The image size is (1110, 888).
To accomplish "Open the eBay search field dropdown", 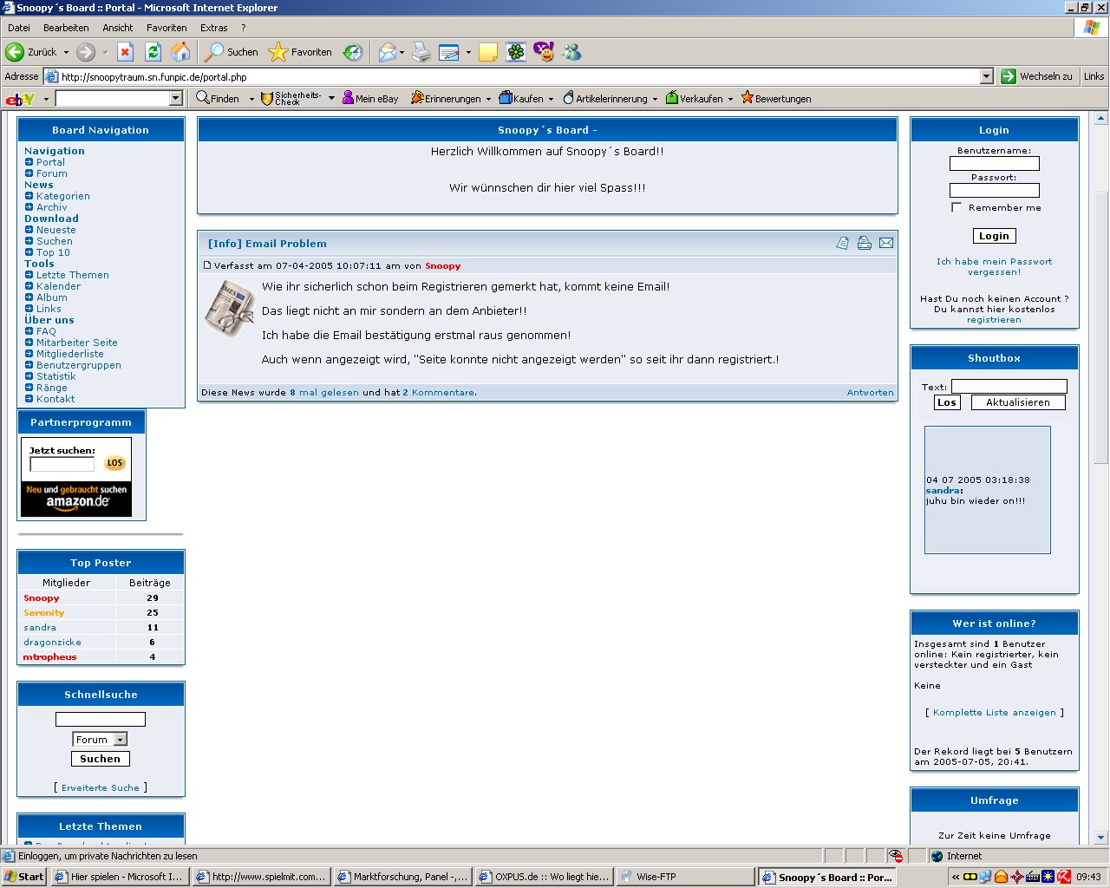I will pyautogui.click(x=175, y=99).
